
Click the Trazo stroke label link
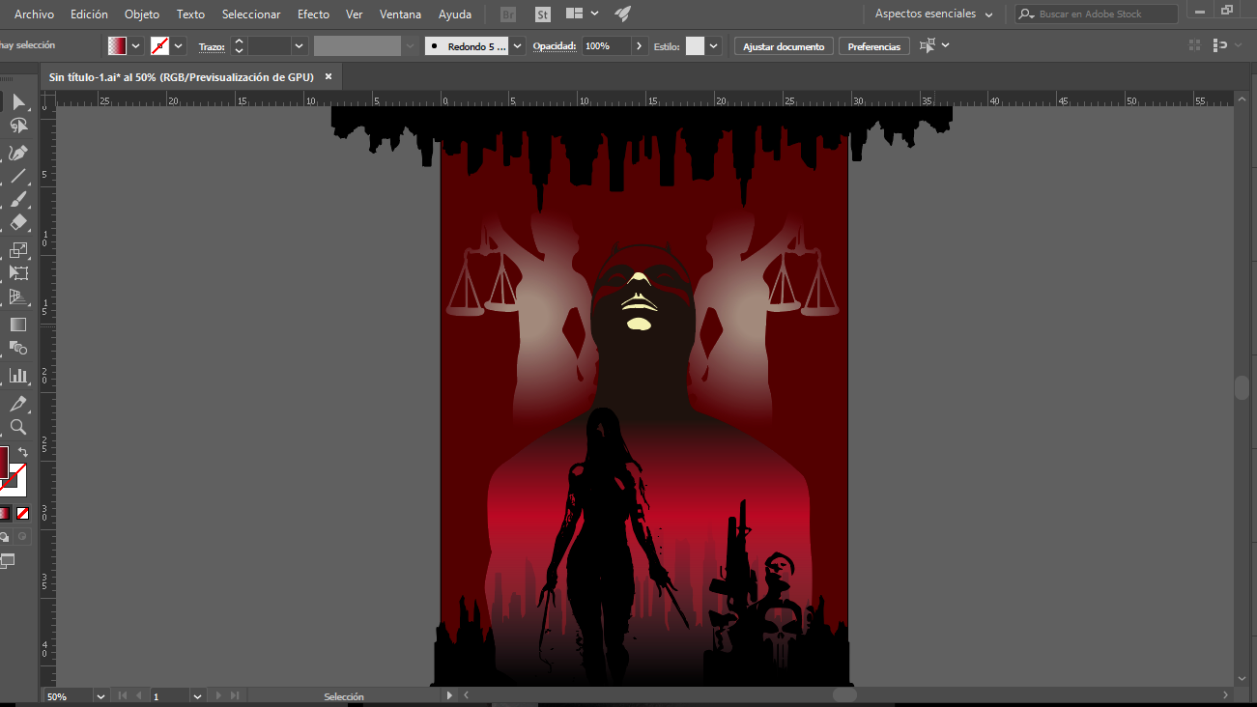click(x=212, y=46)
